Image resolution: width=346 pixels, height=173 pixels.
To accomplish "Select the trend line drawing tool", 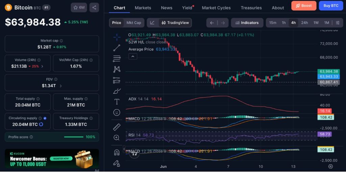I will [117, 48].
